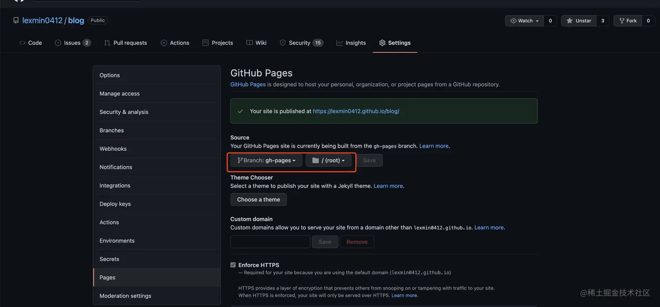Image resolution: width=660 pixels, height=307 pixels.
Task: Open Moderation settings
Action: pyautogui.click(x=157, y=296)
